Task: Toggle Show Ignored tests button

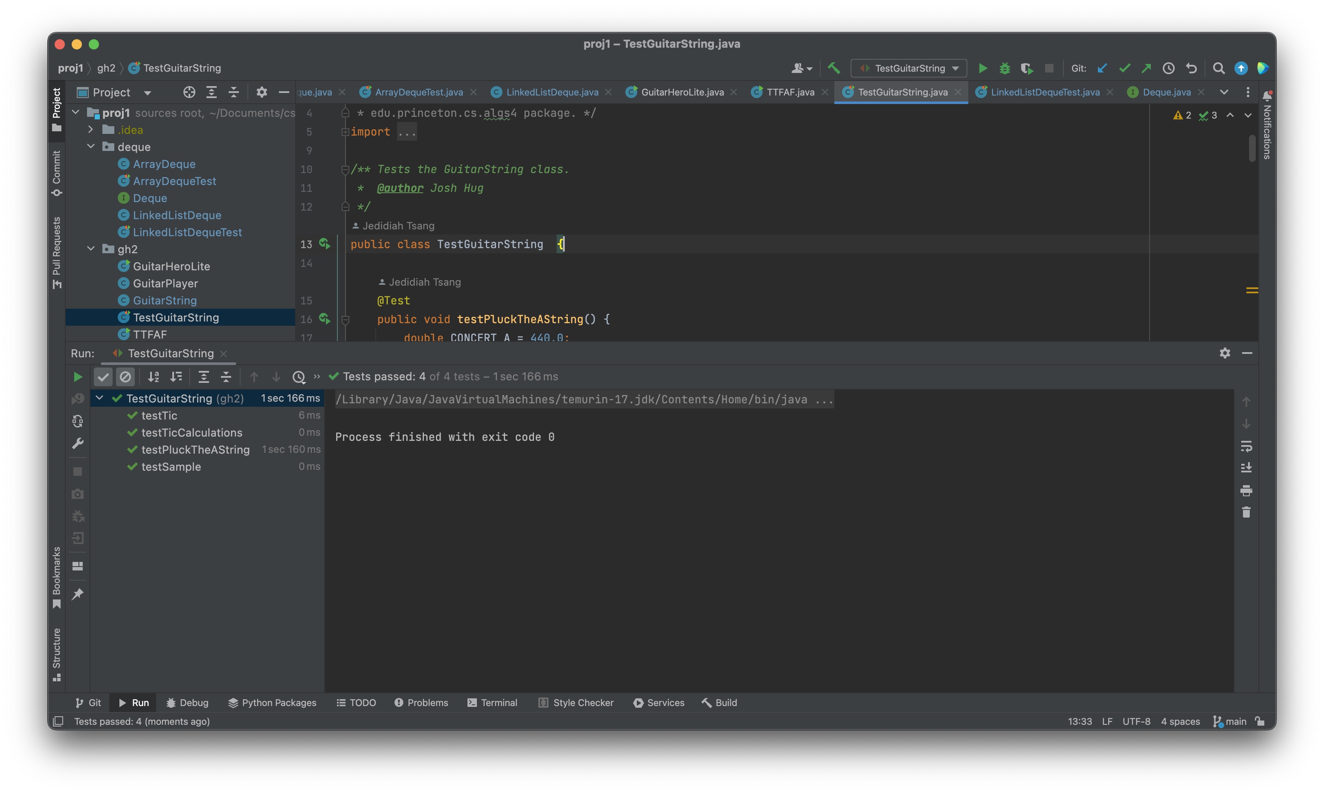Action: pos(125,377)
